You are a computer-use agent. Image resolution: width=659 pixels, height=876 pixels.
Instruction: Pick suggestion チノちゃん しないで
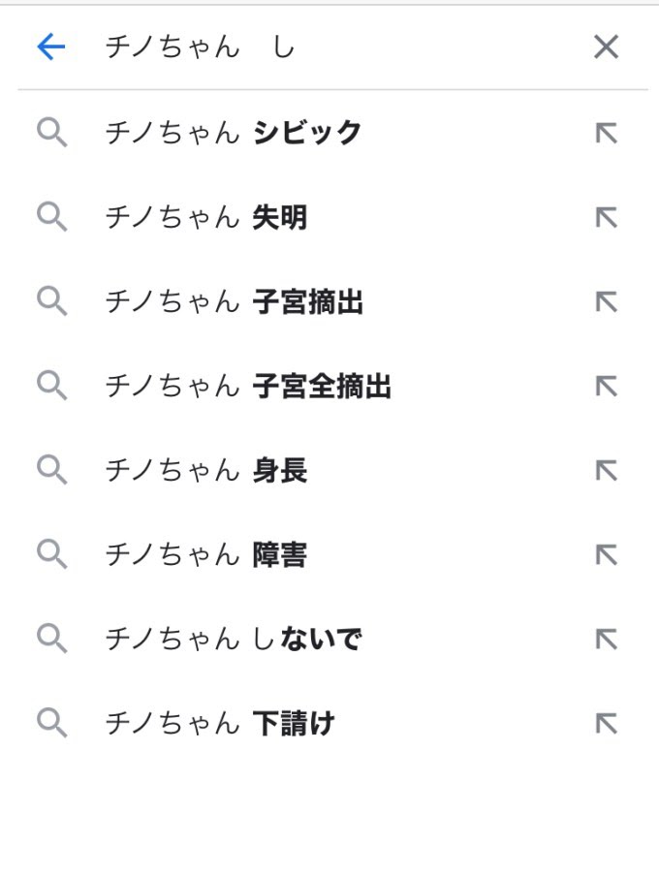(329, 639)
